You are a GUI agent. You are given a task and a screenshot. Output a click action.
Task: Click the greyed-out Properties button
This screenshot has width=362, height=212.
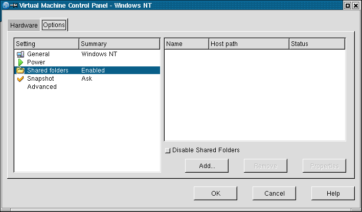click(324, 166)
